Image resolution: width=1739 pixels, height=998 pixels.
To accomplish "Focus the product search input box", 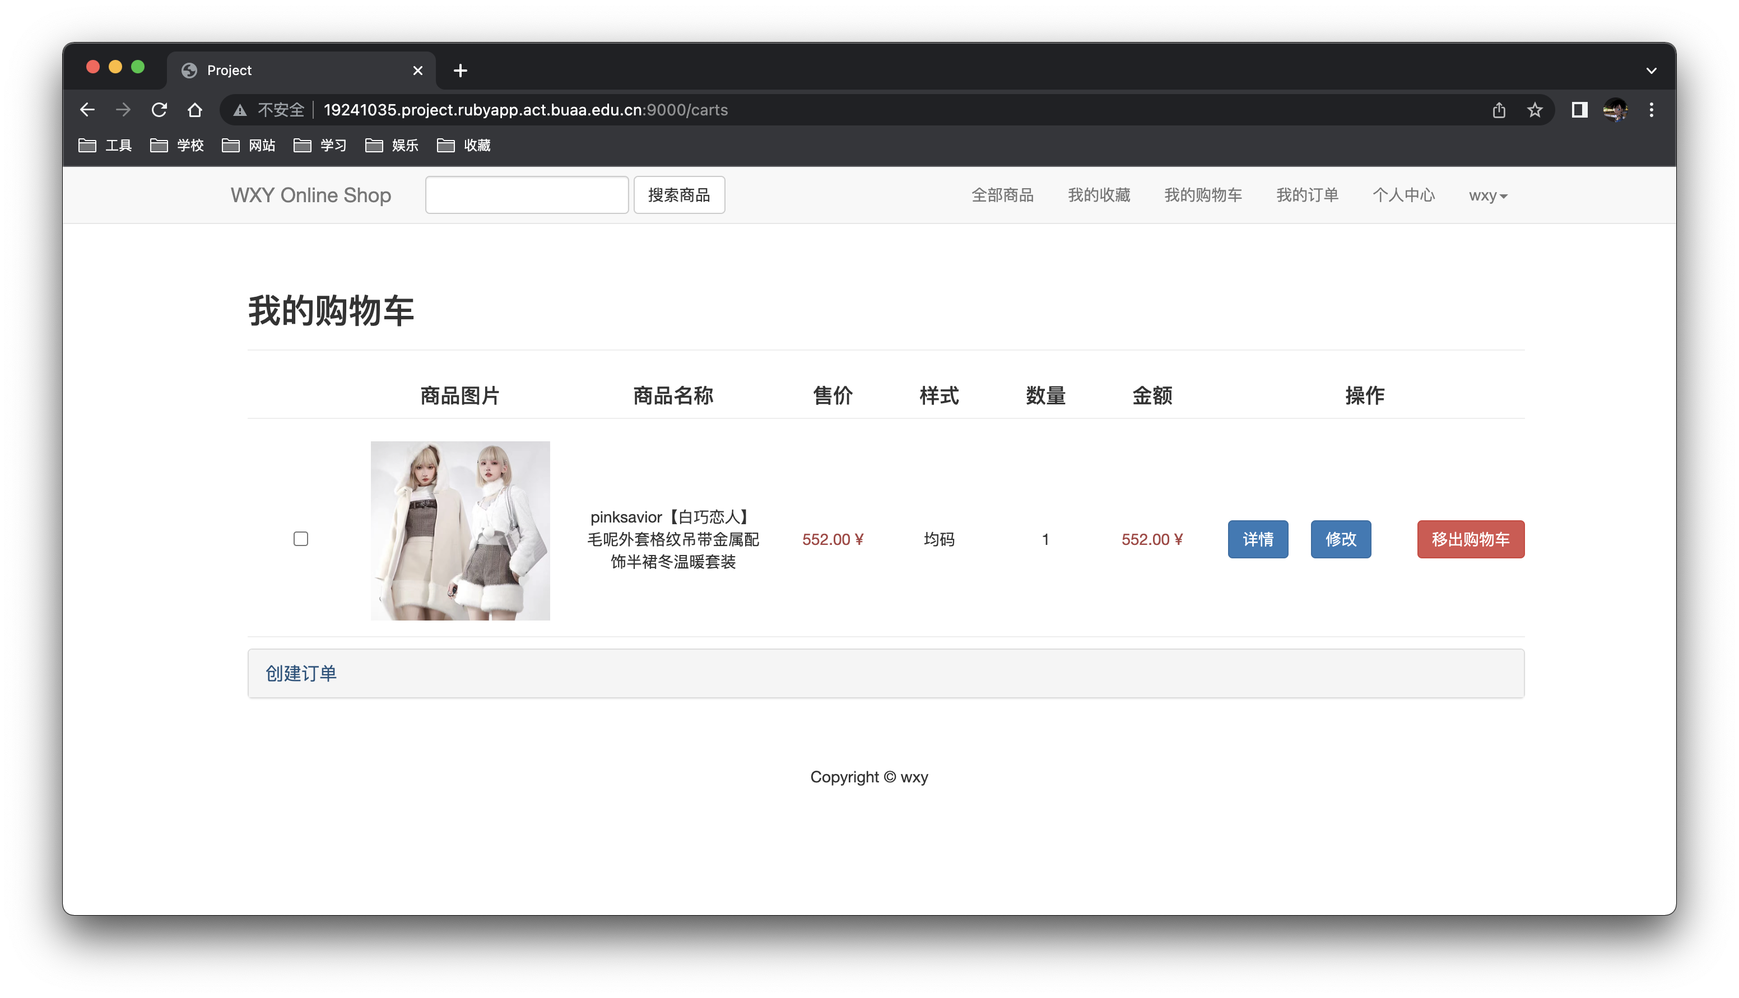I will 527,195.
